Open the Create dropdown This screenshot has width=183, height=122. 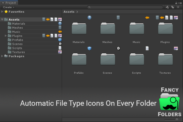(x=9, y=7)
